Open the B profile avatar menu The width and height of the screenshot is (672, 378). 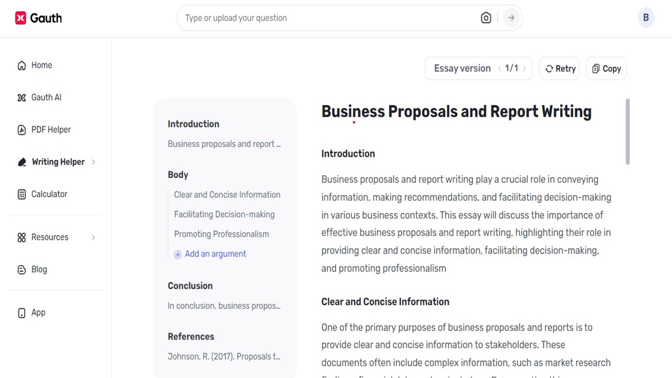click(x=646, y=17)
